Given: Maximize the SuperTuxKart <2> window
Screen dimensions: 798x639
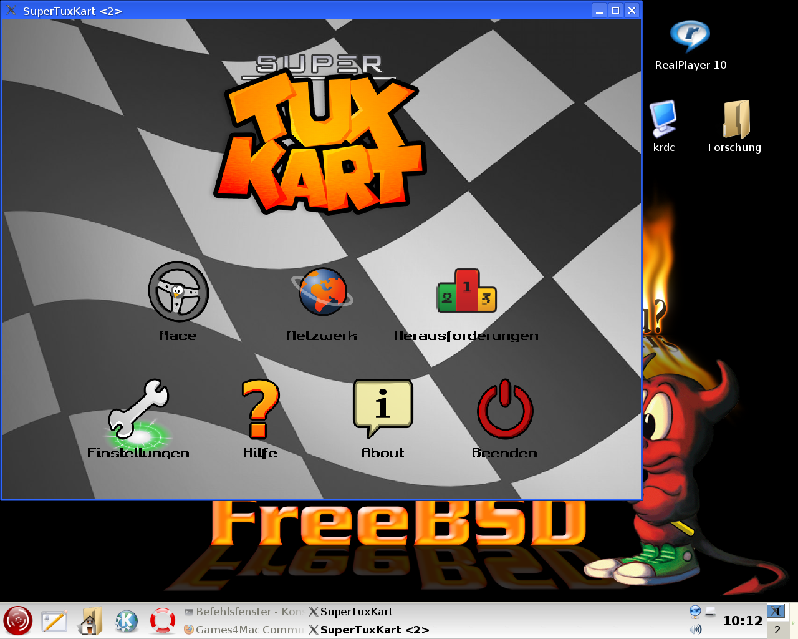Looking at the screenshot, I should click(x=615, y=11).
